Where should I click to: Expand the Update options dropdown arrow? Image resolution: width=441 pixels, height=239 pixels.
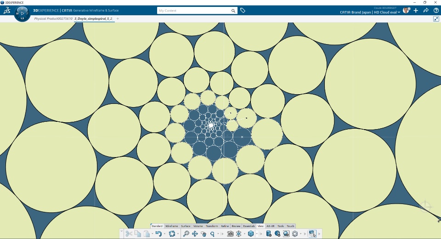click(178, 233)
